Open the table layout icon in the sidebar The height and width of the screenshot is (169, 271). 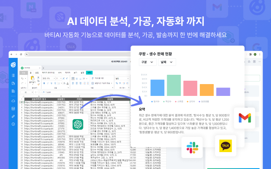click(x=13, y=109)
